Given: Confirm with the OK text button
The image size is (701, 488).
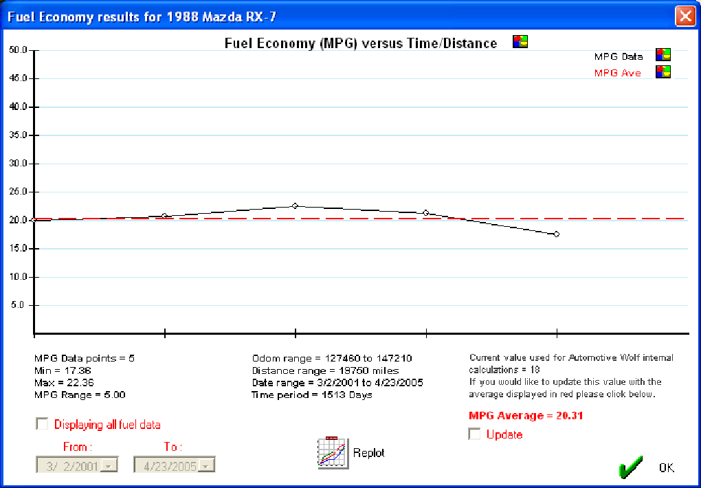Looking at the screenshot, I should pyautogui.click(x=666, y=467).
